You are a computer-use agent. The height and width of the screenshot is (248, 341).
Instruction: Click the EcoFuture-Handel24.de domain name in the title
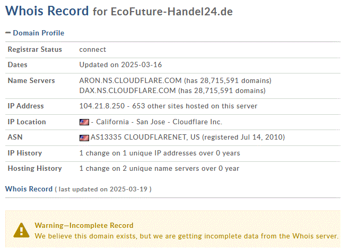point(172,12)
